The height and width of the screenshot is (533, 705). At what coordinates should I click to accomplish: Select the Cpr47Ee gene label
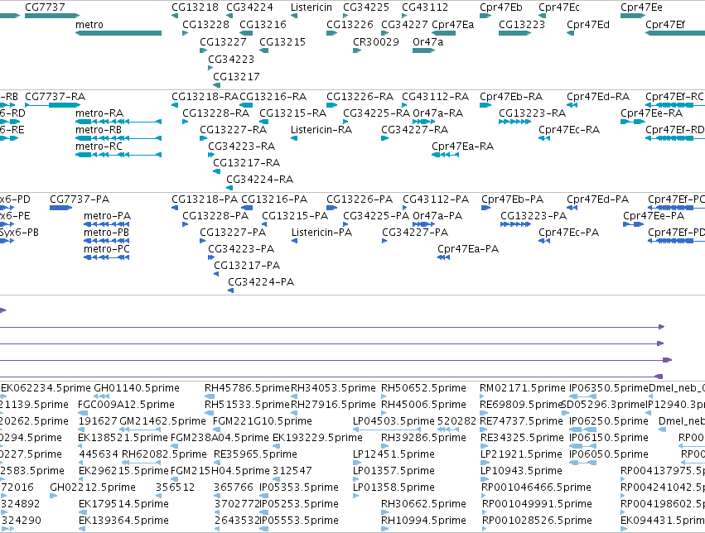pos(641,7)
